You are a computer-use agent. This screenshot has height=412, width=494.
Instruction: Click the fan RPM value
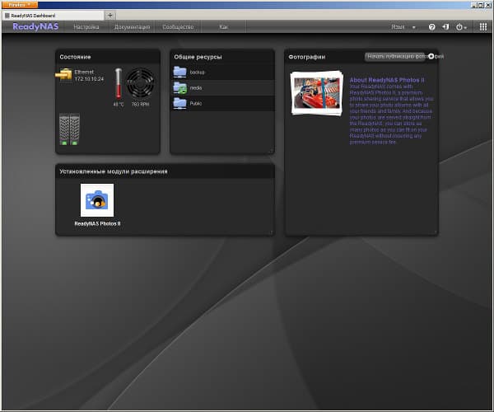pyautogui.click(x=140, y=105)
